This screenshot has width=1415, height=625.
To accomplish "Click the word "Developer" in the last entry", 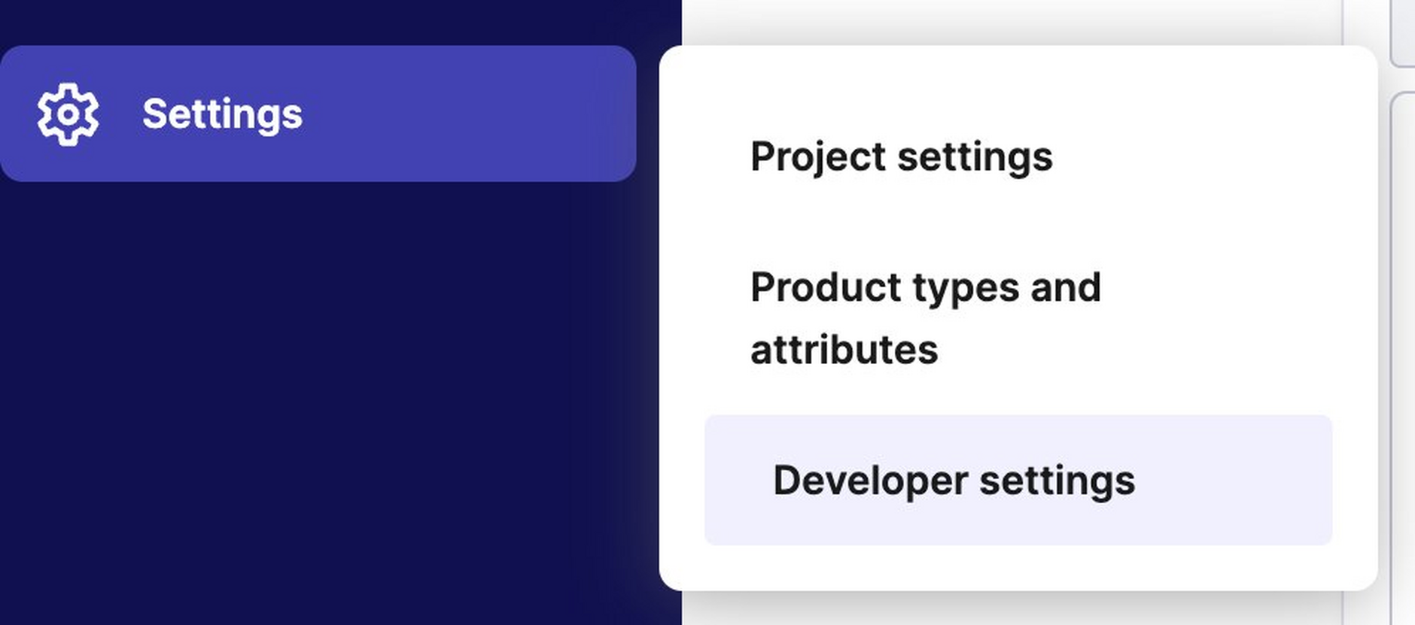I will click(870, 481).
